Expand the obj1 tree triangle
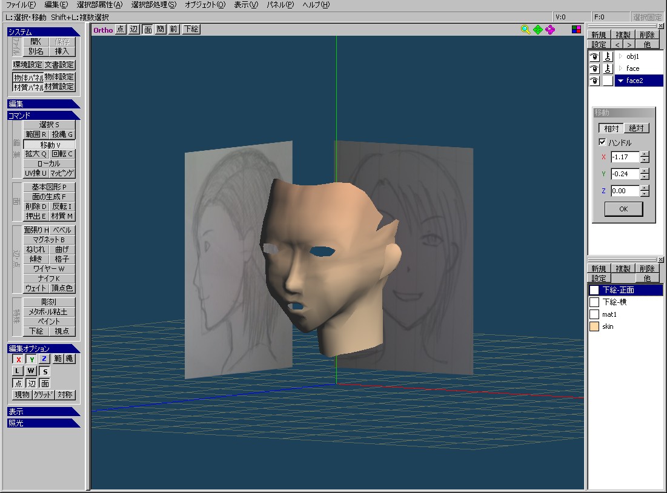The height and width of the screenshot is (493, 667). (620, 56)
